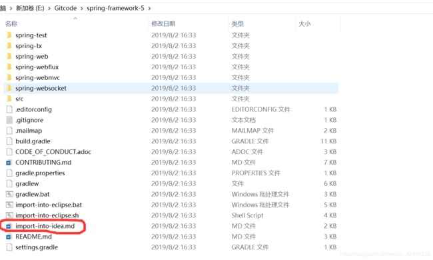This screenshot has height=260, width=433.
Task: Select the build.gradle file name
Action: 33,141
